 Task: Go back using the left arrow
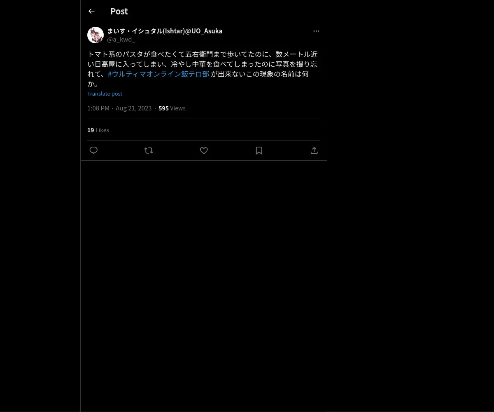(91, 11)
